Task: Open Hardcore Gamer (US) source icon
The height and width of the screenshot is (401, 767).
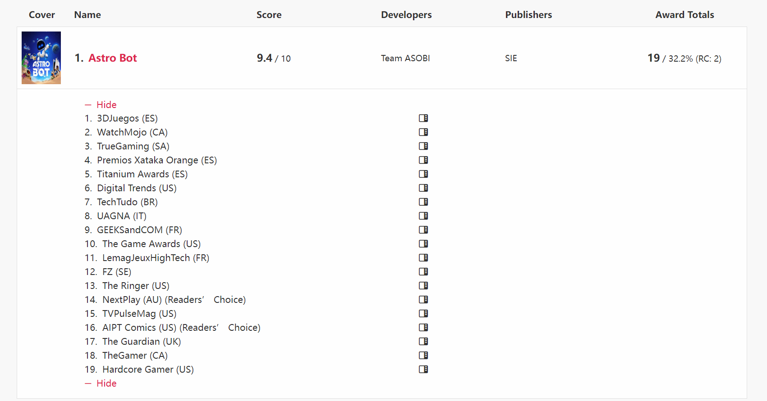Action: [x=423, y=369]
